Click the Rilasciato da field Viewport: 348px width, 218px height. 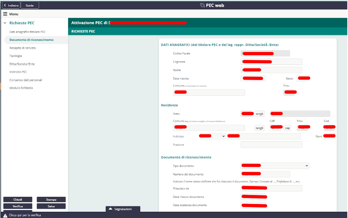coord(271,188)
